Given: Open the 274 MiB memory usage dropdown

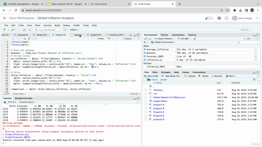Looking at the screenshot, I should 184,39.
